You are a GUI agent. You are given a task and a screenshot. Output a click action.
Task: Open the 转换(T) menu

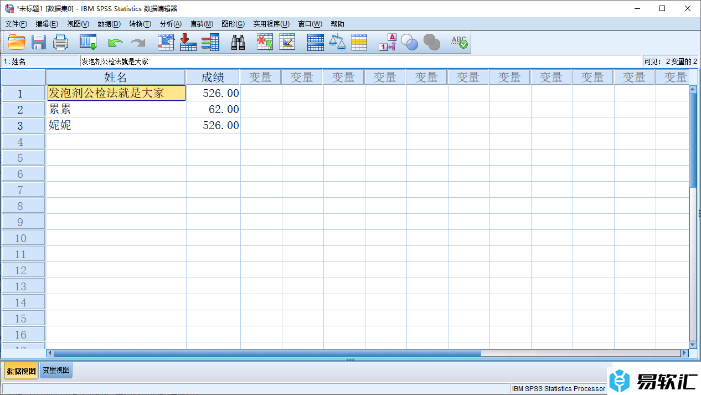pyautogui.click(x=140, y=24)
